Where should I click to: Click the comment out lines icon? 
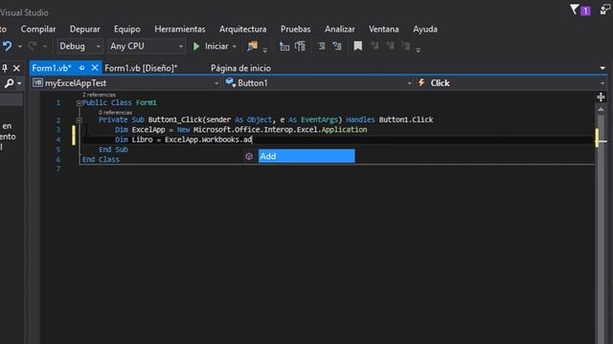click(322, 47)
